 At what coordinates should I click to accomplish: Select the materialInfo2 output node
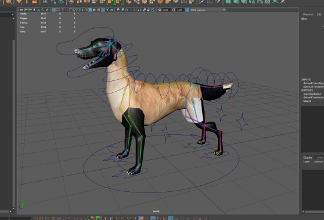pyautogui.click(x=312, y=94)
